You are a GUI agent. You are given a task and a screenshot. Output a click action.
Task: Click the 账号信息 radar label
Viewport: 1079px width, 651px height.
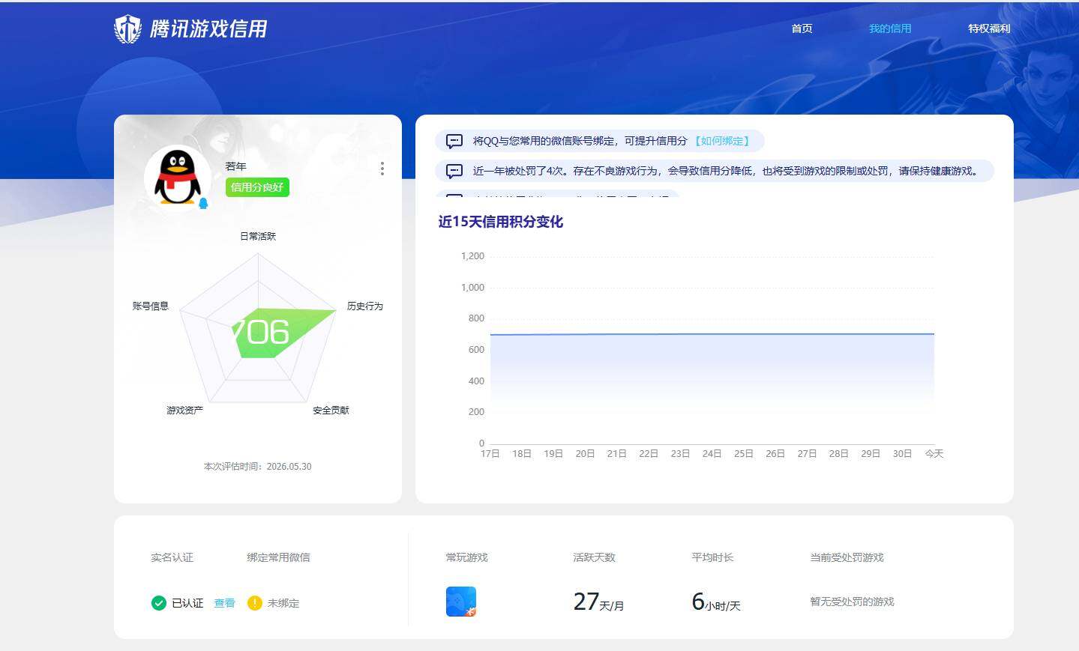(x=151, y=306)
